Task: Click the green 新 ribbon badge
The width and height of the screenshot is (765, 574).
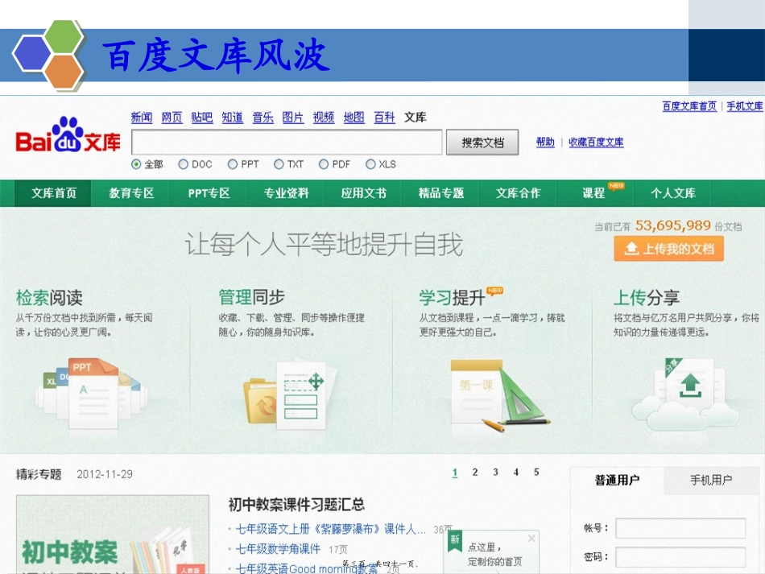Action: point(455,540)
